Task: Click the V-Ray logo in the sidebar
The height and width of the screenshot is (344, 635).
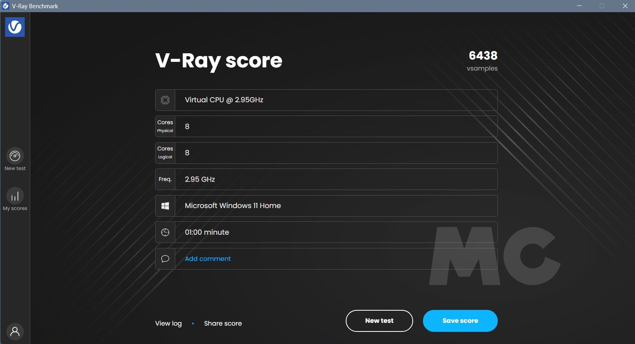Action: coord(15,27)
